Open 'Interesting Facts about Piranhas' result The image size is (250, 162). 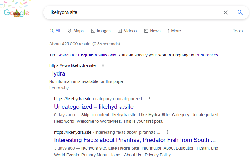tap(135, 140)
